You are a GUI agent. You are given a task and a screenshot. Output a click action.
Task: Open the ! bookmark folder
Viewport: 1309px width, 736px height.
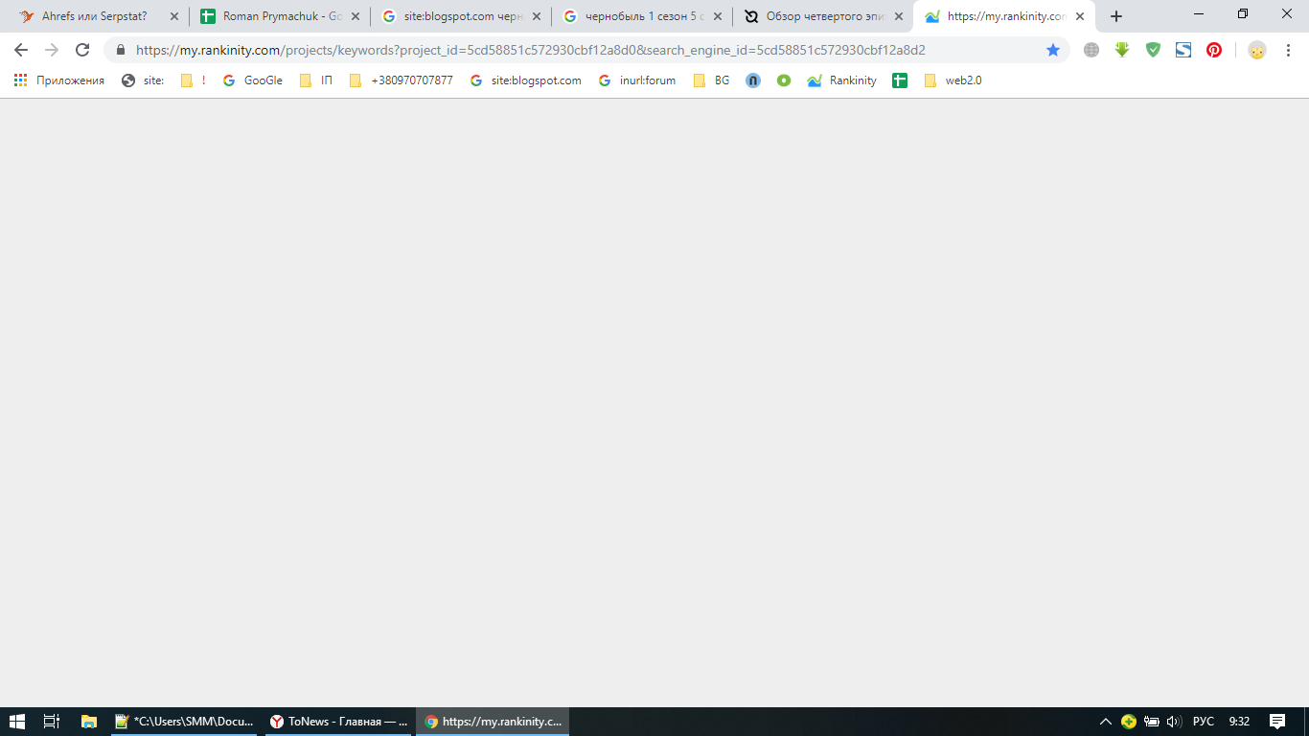point(194,80)
